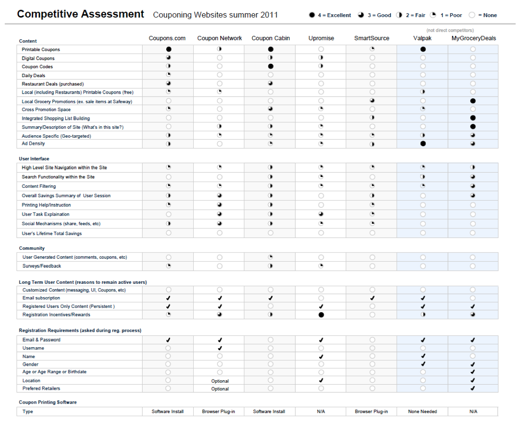Viewport: 518px width, 430px height.
Task: Click Age or Birthdate checkmark under MyGroceryDeals
Action: pos(473,372)
